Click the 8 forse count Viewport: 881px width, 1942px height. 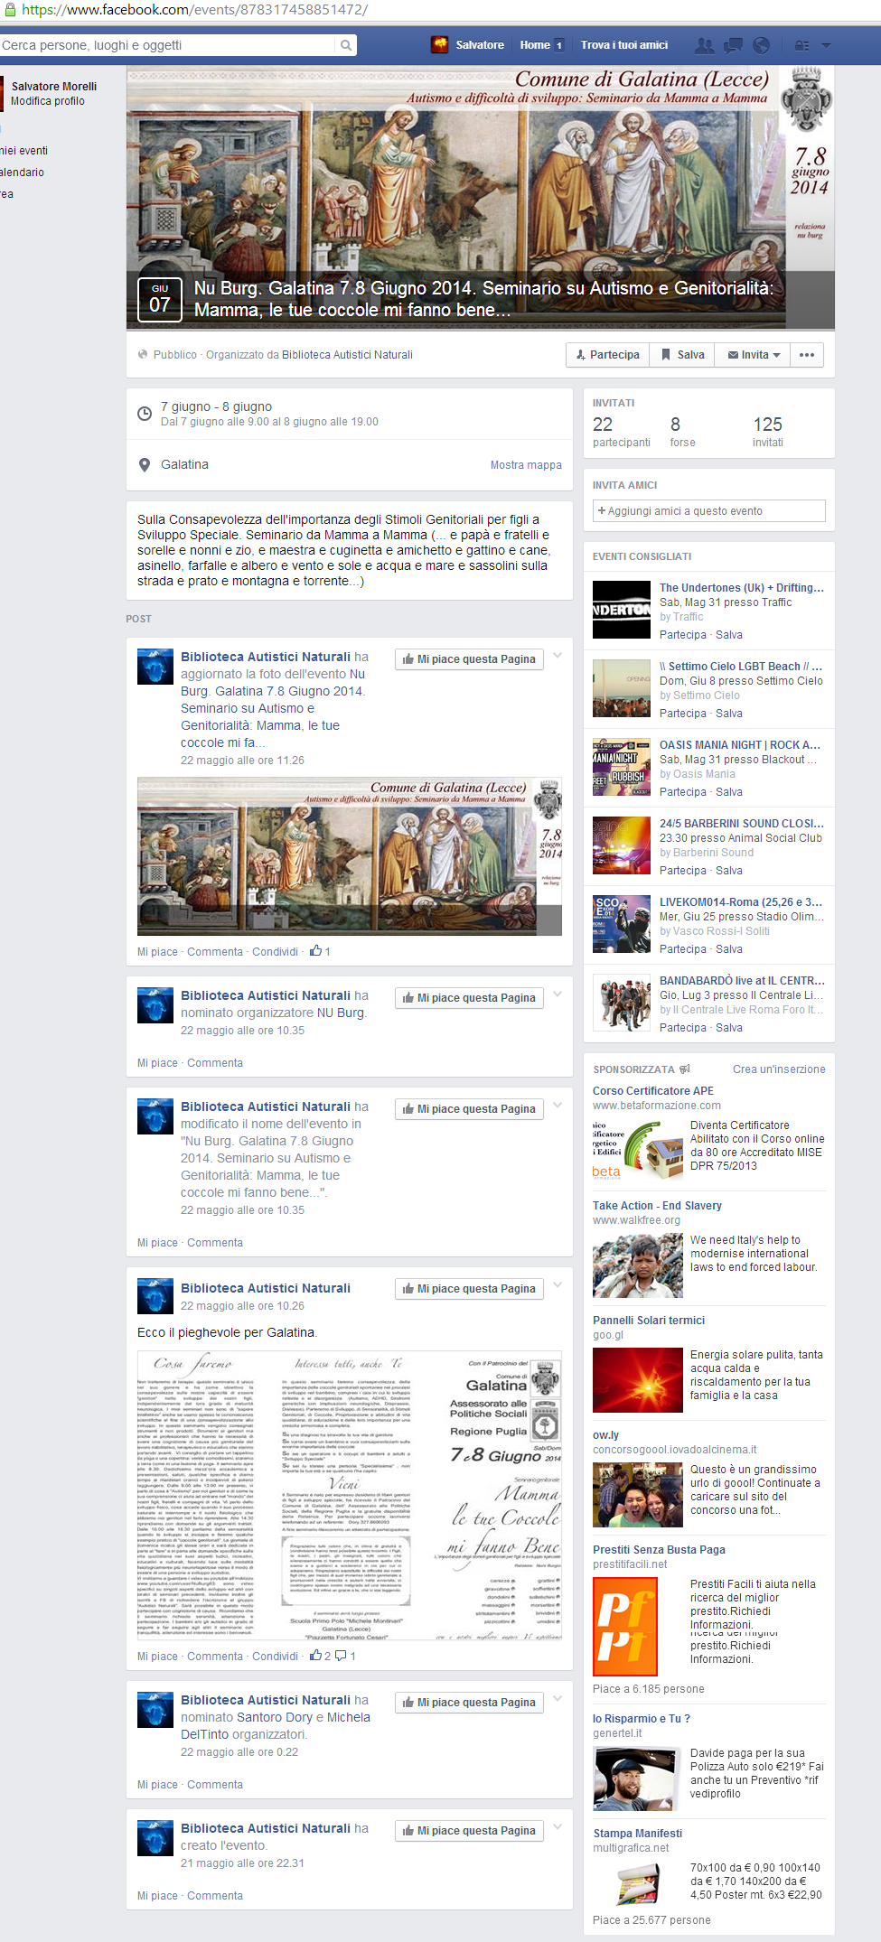(x=682, y=432)
